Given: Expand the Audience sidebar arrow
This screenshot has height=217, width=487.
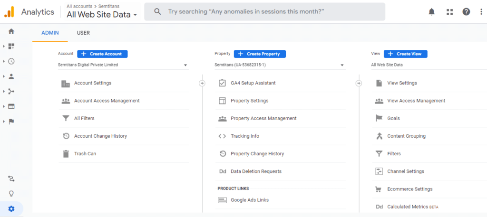Looking at the screenshot, I should (4, 76).
